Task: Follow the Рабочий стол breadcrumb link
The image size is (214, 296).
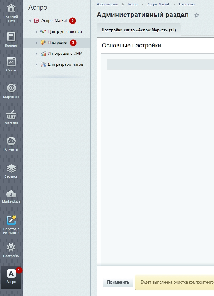Action: tap(107, 4)
